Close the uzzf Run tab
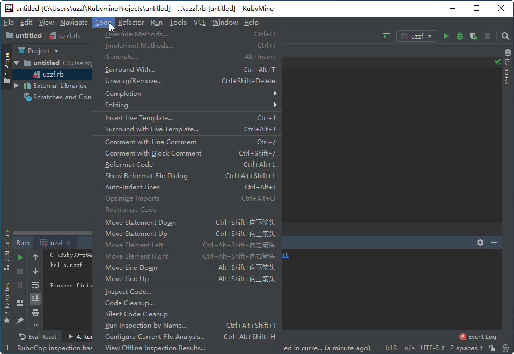The height and width of the screenshot is (354, 514). click(68, 243)
